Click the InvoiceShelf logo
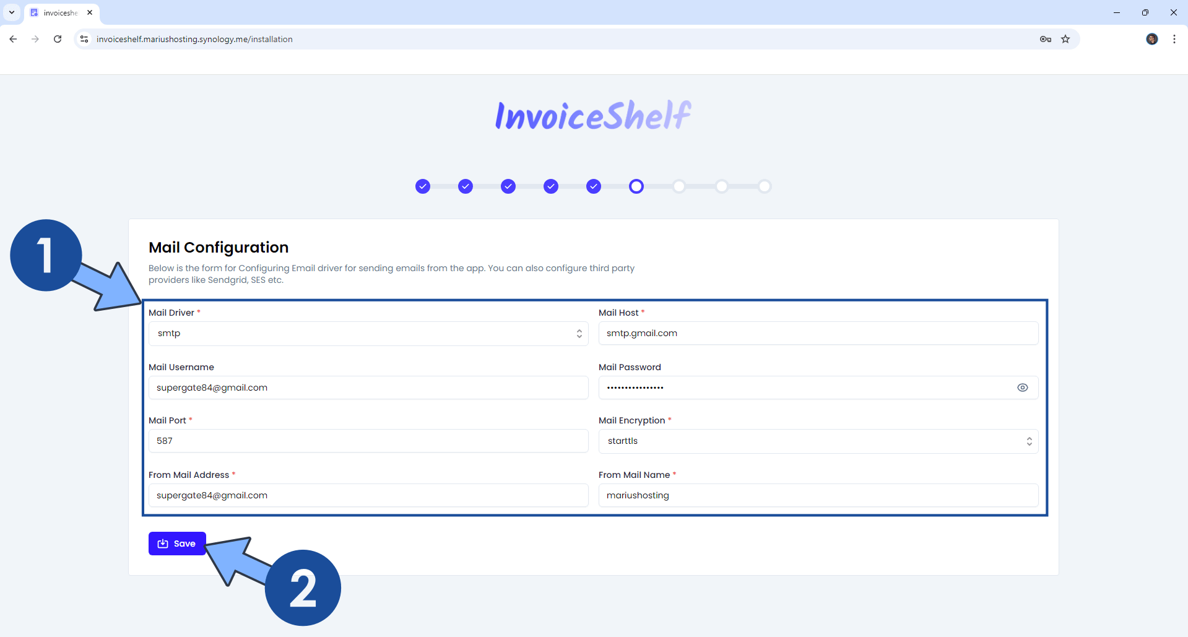Viewport: 1188px width, 637px height. point(593,115)
